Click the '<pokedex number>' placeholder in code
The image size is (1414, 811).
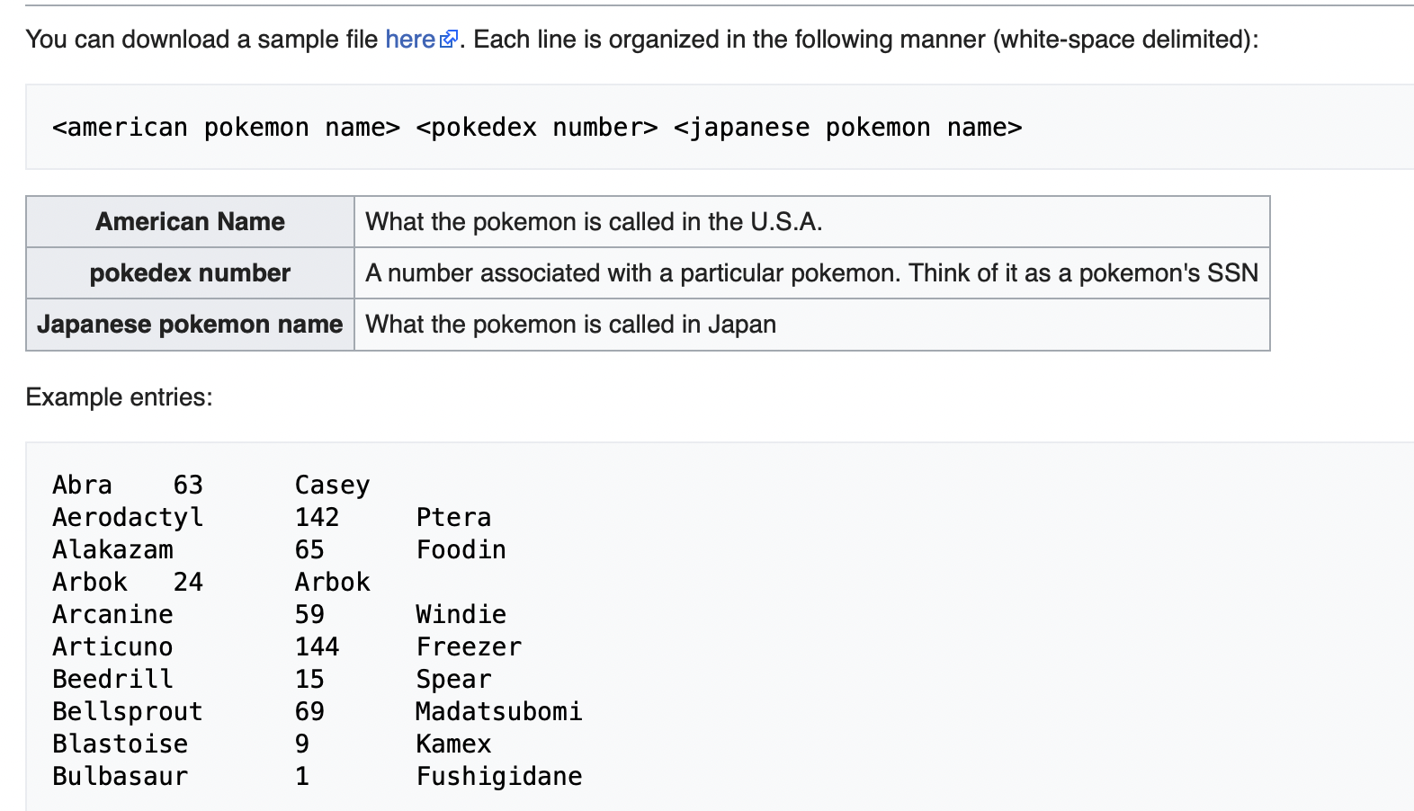[x=537, y=128]
